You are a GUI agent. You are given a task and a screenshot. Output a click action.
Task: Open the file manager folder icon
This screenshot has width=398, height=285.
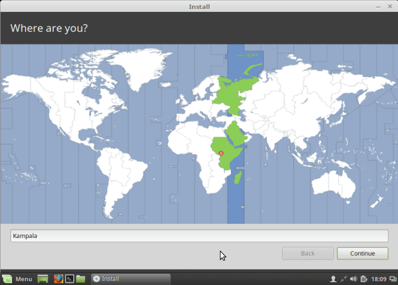click(x=80, y=279)
